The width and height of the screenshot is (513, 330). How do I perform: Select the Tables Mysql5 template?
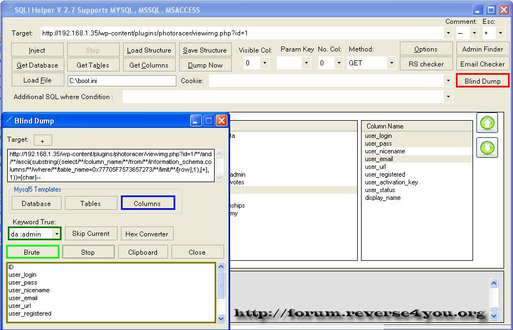click(90, 203)
